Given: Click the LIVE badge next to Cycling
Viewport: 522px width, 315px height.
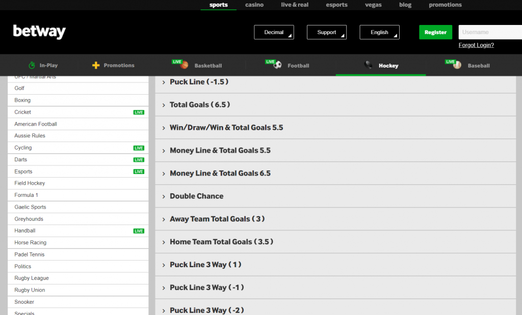Looking at the screenshot, I should coord(139,148).
